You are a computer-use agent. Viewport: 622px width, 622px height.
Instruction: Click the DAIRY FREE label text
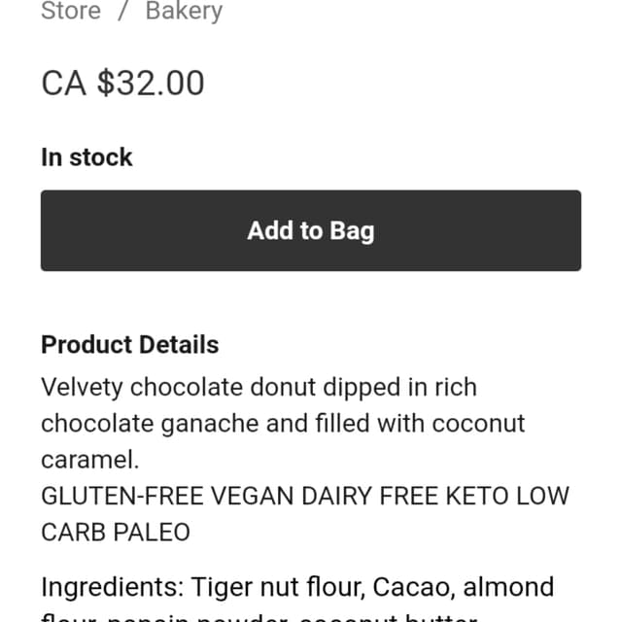click(x=369, y=496)
